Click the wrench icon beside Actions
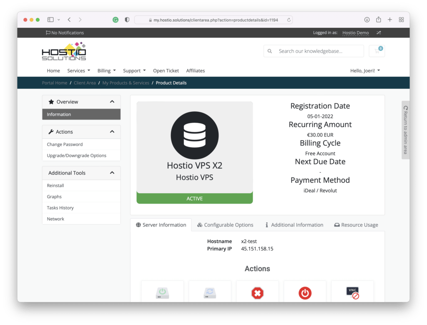Screen dimensions: 427x325 [50, 132]
